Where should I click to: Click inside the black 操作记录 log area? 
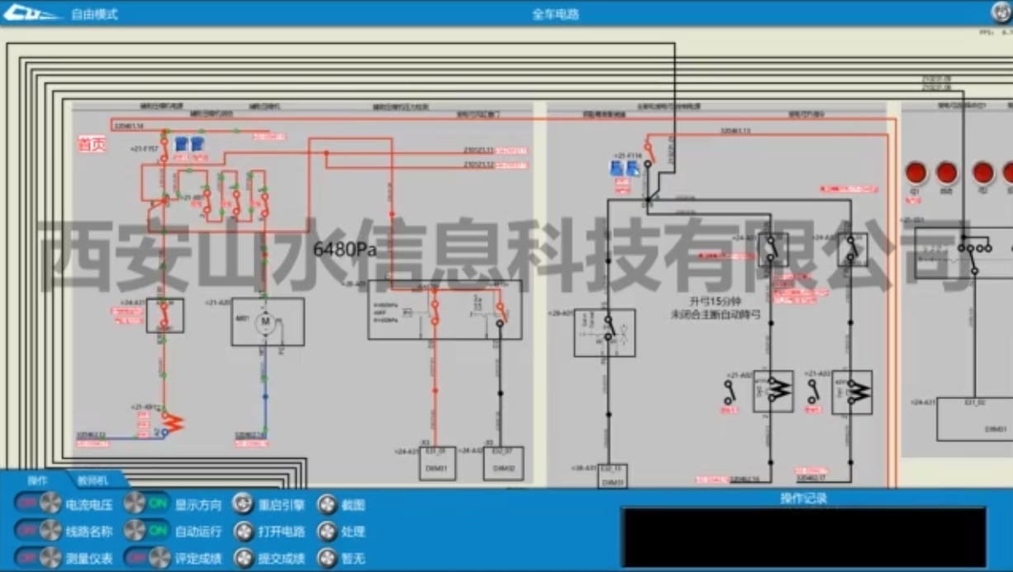tap(804, 537)
